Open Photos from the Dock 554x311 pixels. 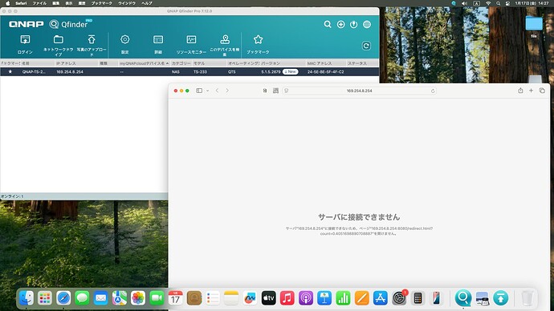pyautogui.click(x=138, y=298)
